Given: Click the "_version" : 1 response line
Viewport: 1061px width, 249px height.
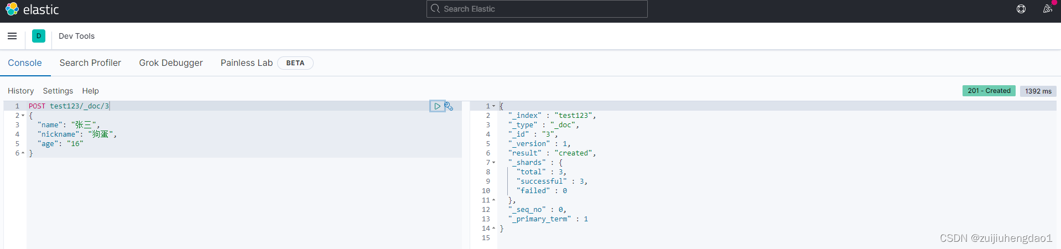Looking at the screenshot, I should 539,144.
